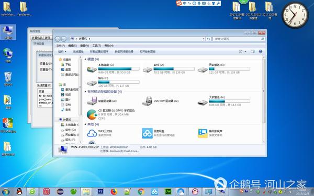Open Baidu Netdisk taskbar icon
The image size is (314, 196).
[x=154, y=192]
